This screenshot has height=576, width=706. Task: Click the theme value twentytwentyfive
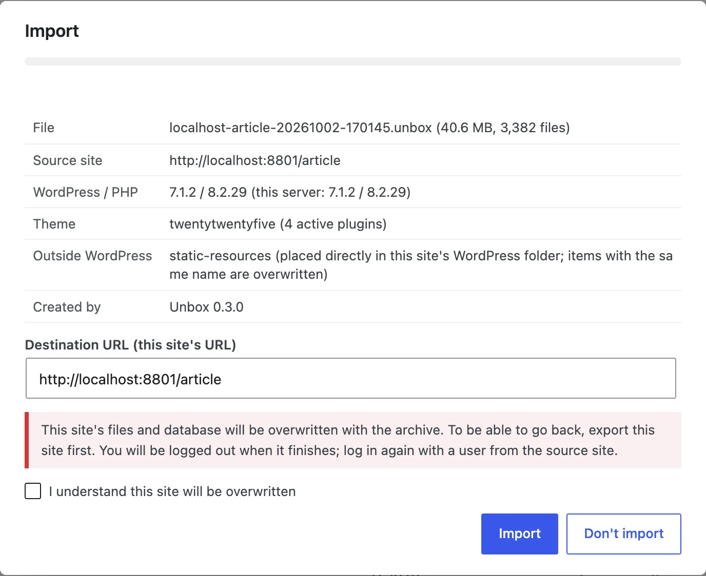(x=222, y=224)
